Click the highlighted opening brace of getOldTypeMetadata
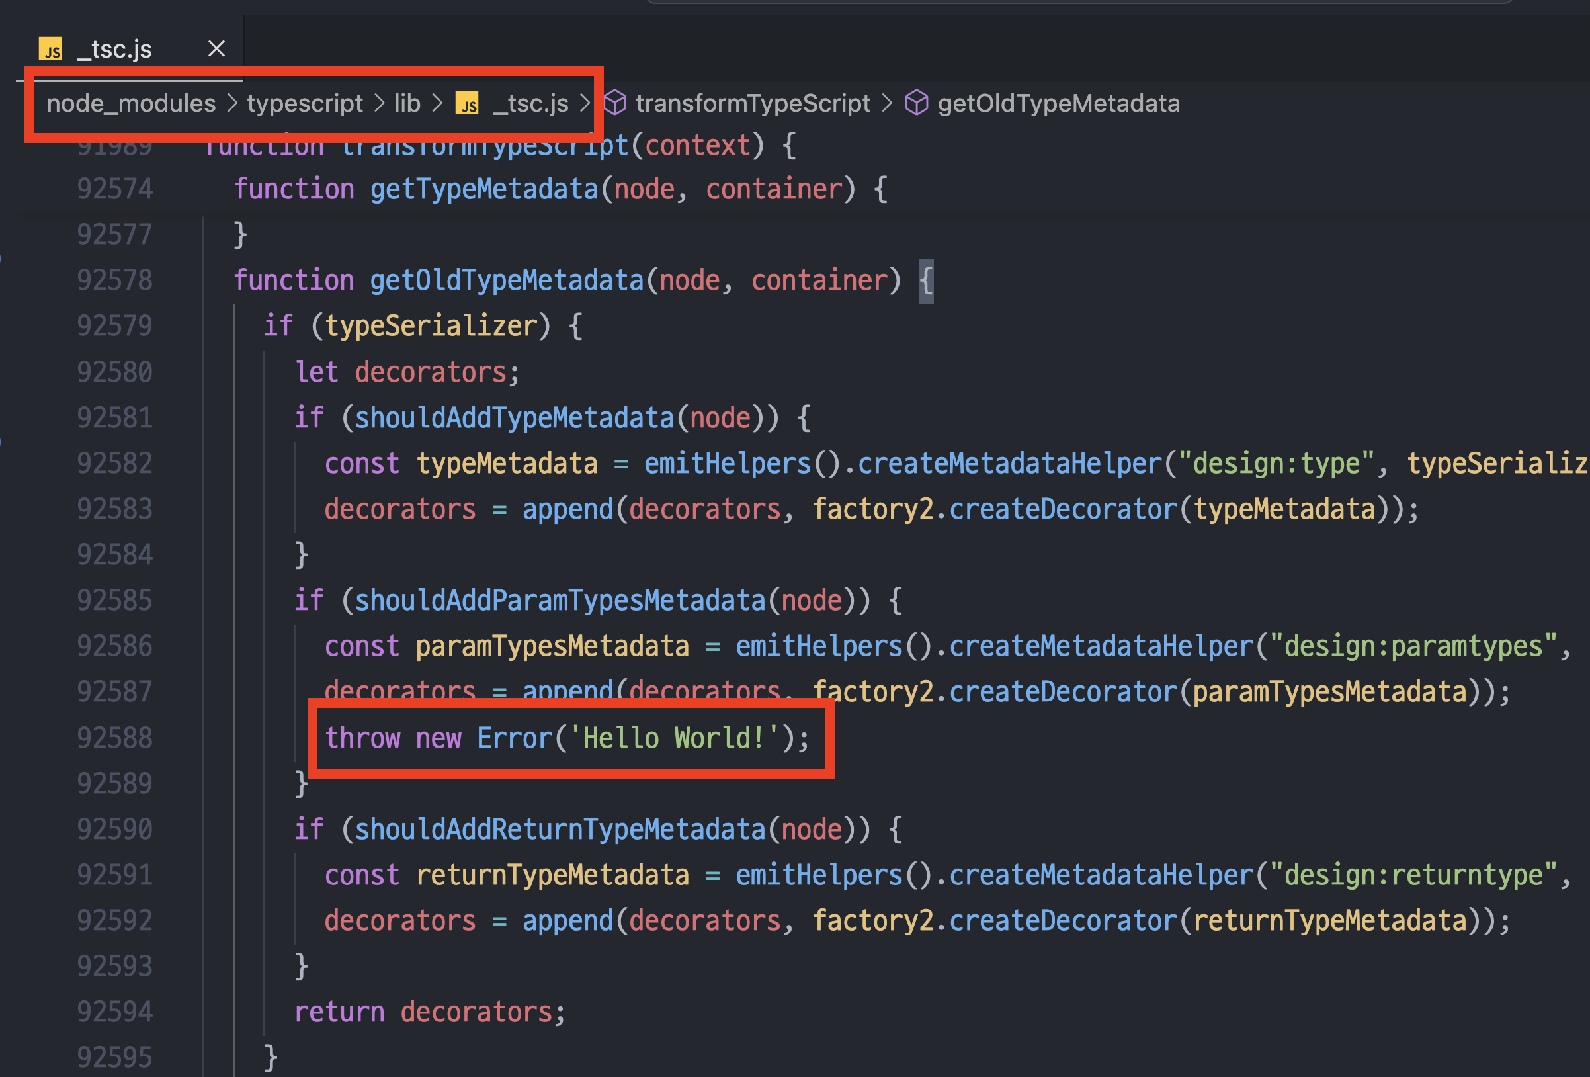1590x1077 pixels. click(x=926, y=280)
